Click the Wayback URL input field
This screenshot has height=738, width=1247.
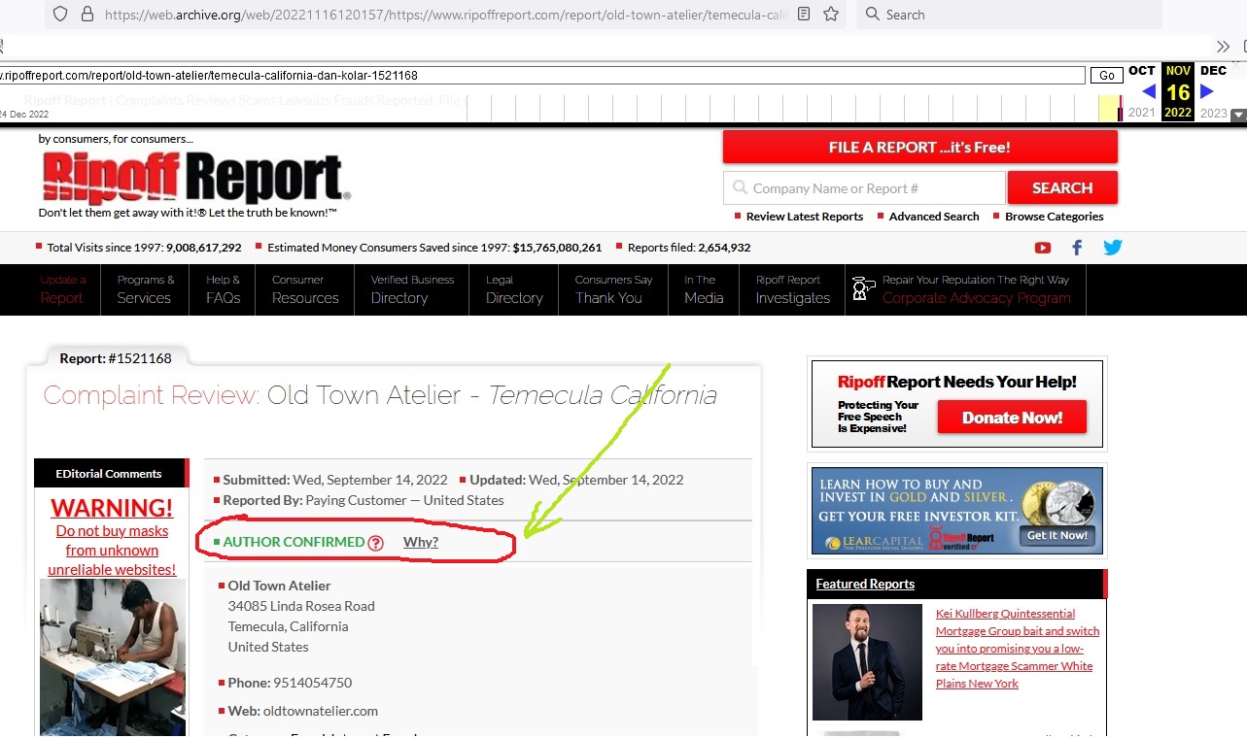[542, 75]
